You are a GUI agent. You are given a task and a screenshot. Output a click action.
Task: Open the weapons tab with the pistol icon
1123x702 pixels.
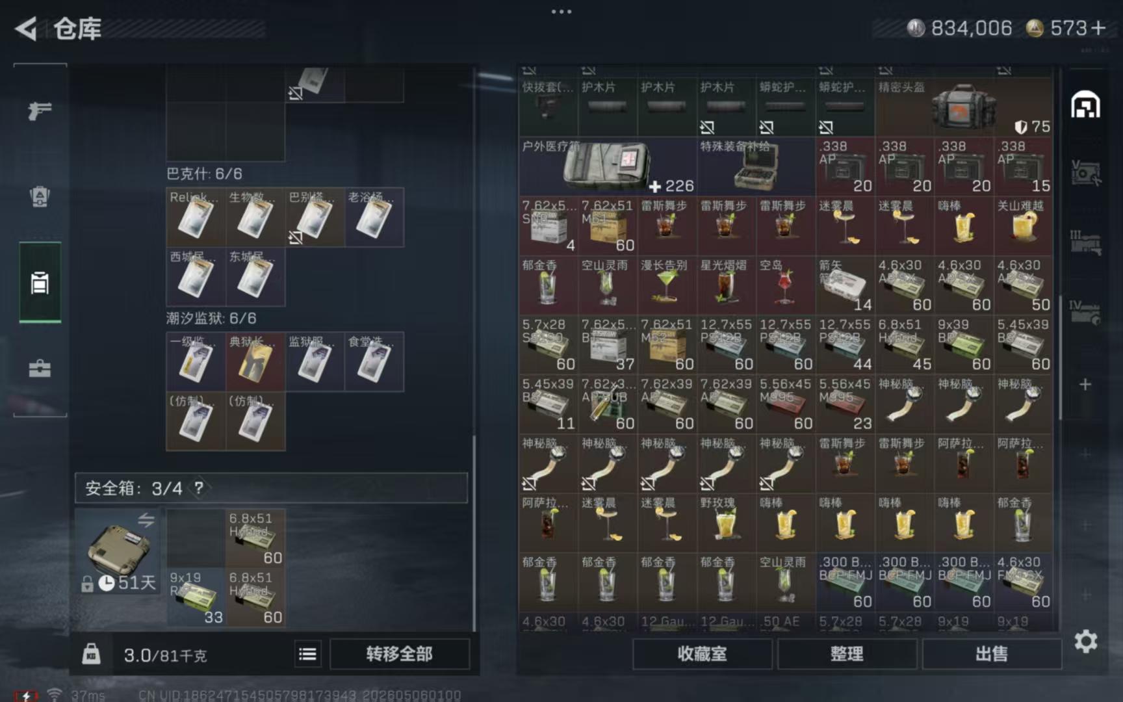40,110
